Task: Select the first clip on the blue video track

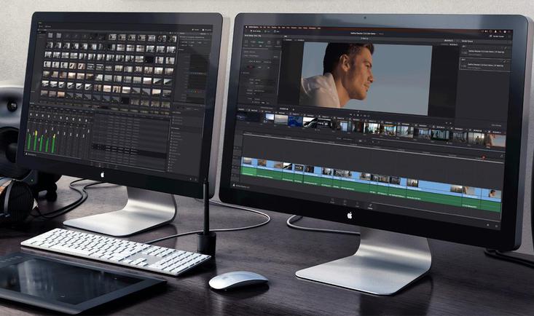Action: [248, 162]
